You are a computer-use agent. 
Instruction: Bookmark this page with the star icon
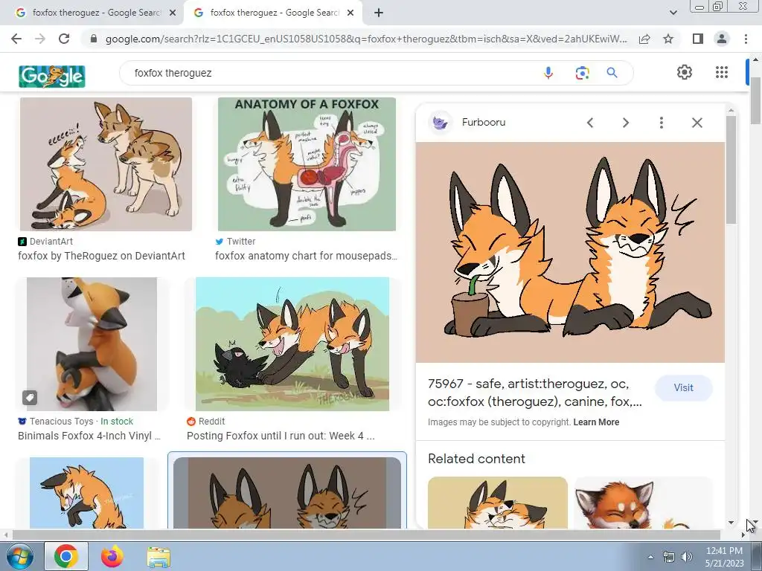tap(668, 39)
